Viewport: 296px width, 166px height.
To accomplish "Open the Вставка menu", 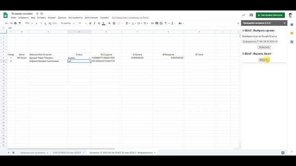I will pos(41,18).
